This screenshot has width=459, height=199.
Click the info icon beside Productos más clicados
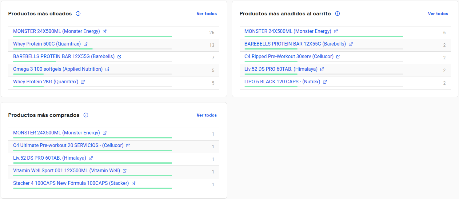tap(78, 14)
